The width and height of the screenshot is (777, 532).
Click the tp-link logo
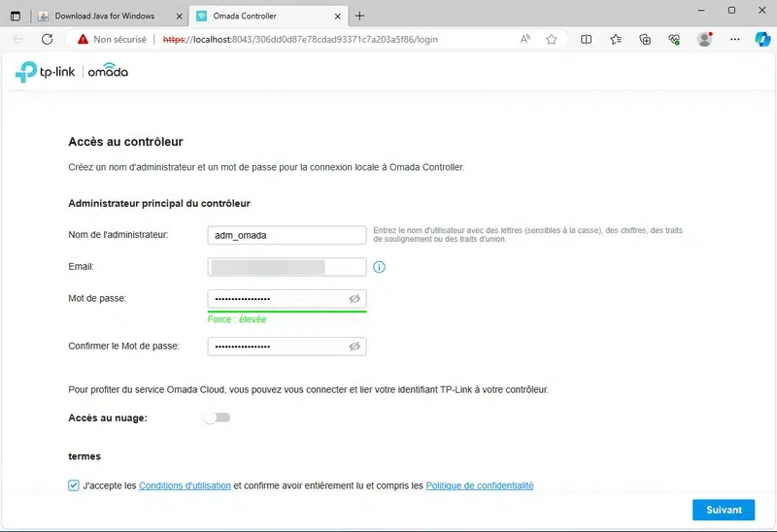(45, 72)
